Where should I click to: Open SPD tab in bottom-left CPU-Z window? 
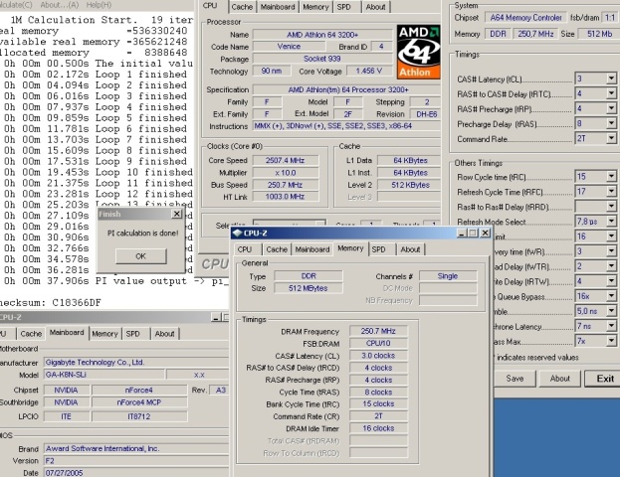(x=133, y=334)
